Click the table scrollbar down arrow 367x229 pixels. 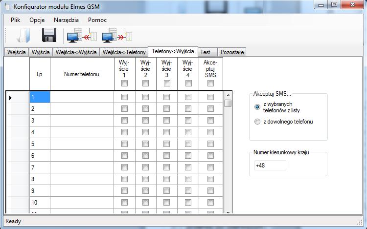(x=228, y=212)
